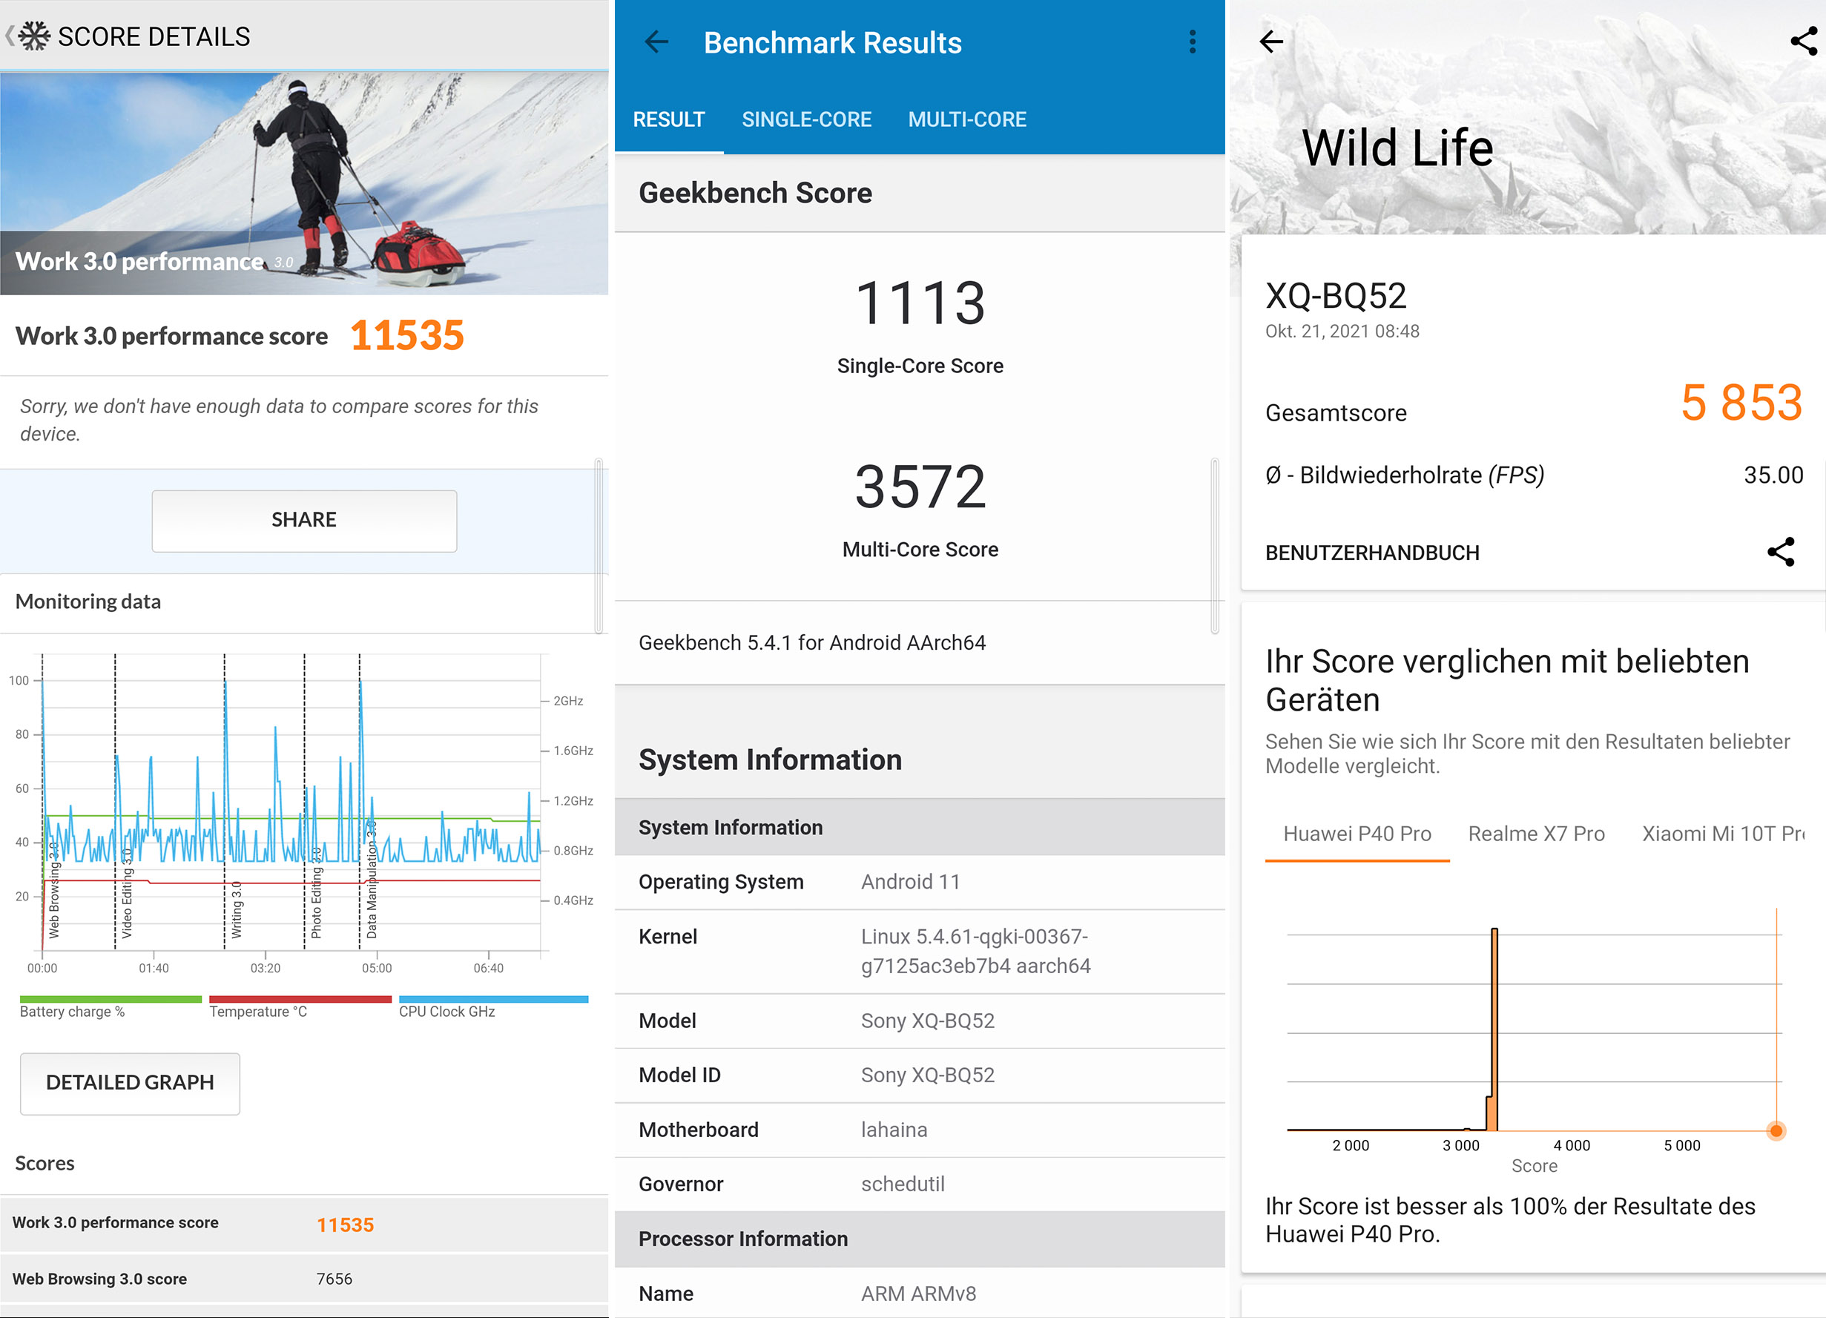Click SCORE DETAILS title
The image size is (1826, 1318).
(x=154, y=36)
